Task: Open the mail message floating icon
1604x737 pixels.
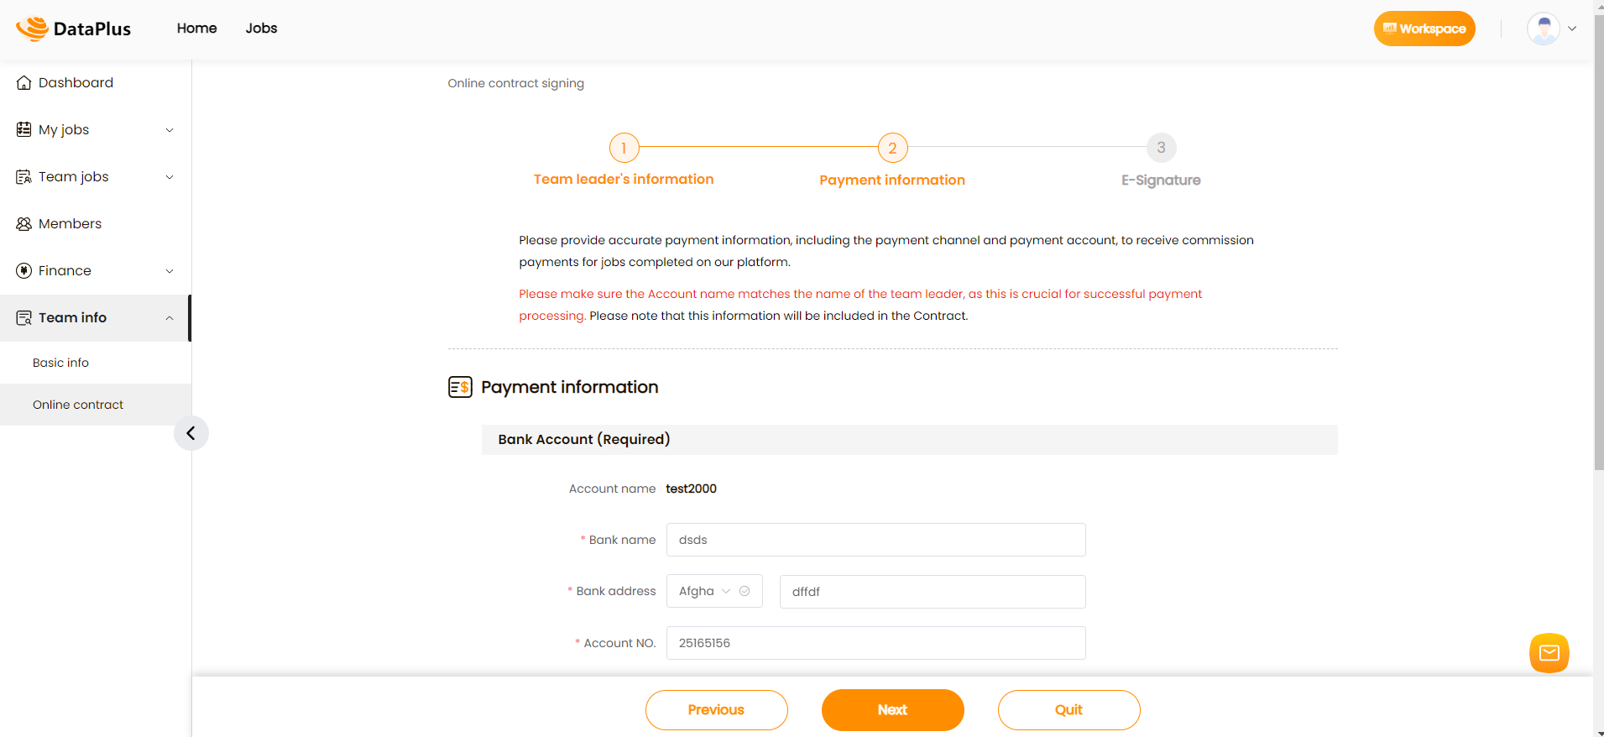Action: pos(1549,653)
